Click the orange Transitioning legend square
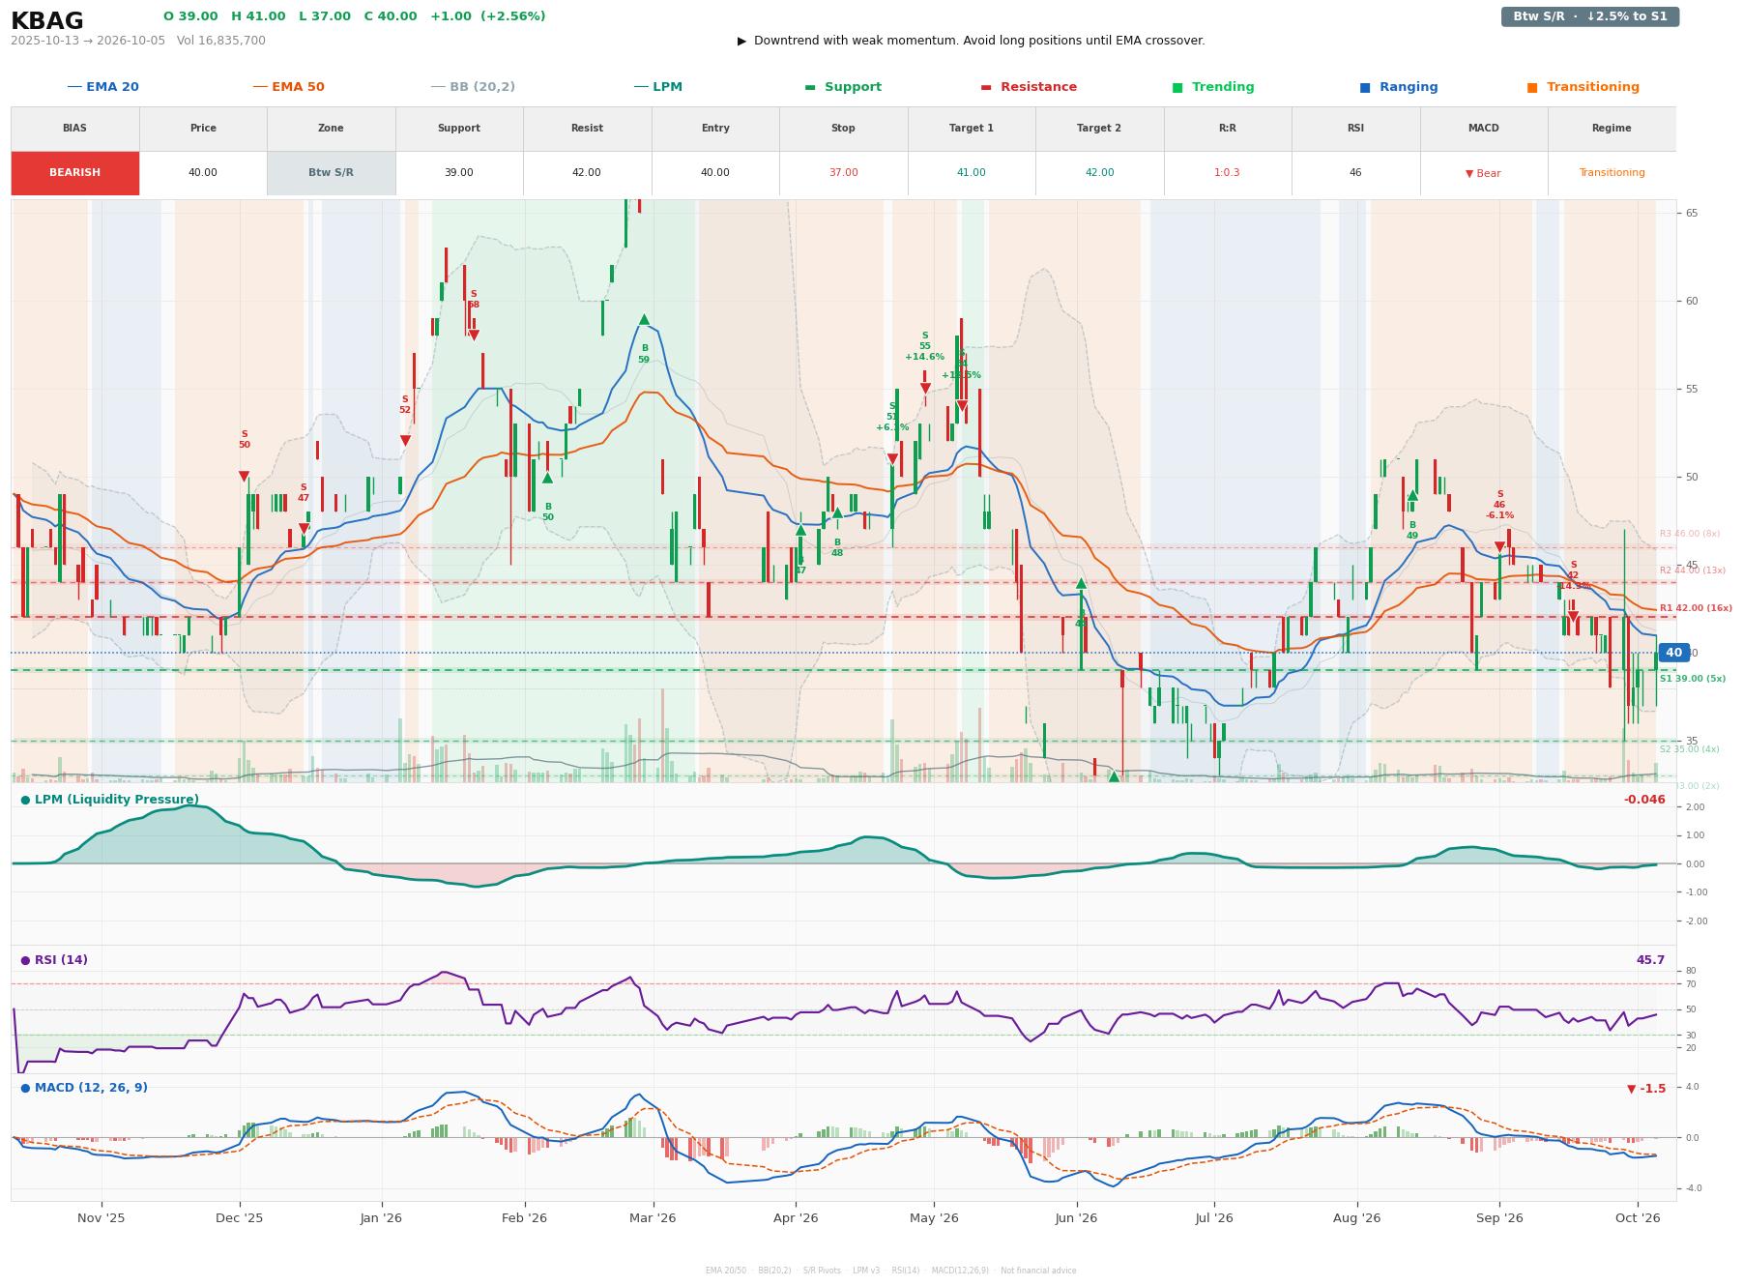Screen dimensions: 1743x1286 pyautogui.click(x=1532, y=87)
